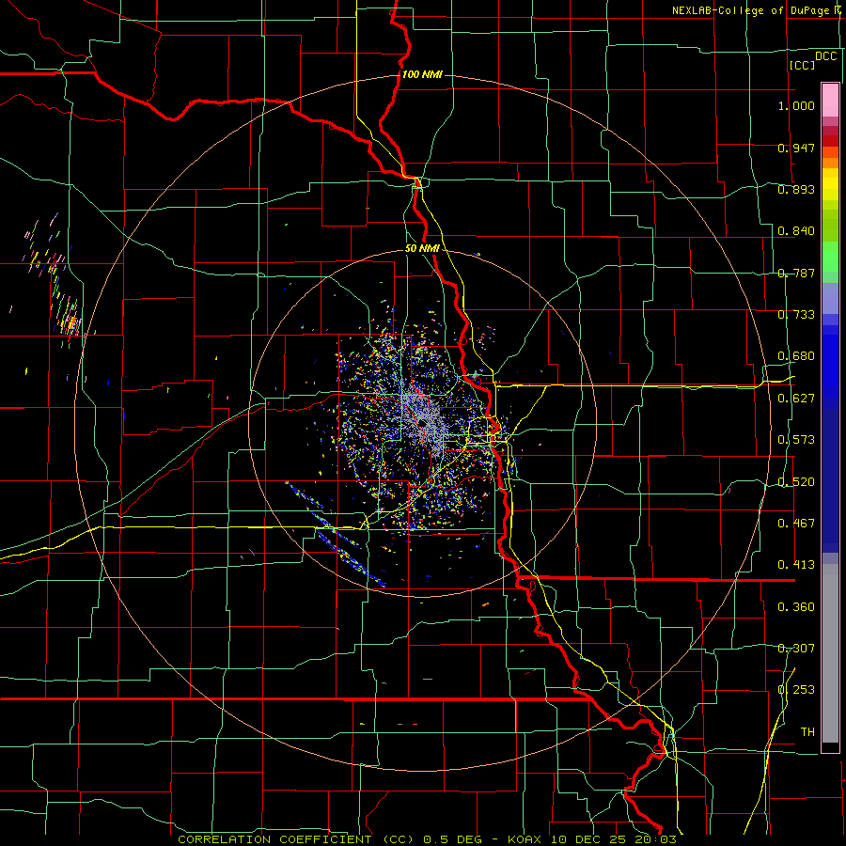Click the 0.360 value on the color scale
Screen dimensions: 846x846
tap(796, 607)
